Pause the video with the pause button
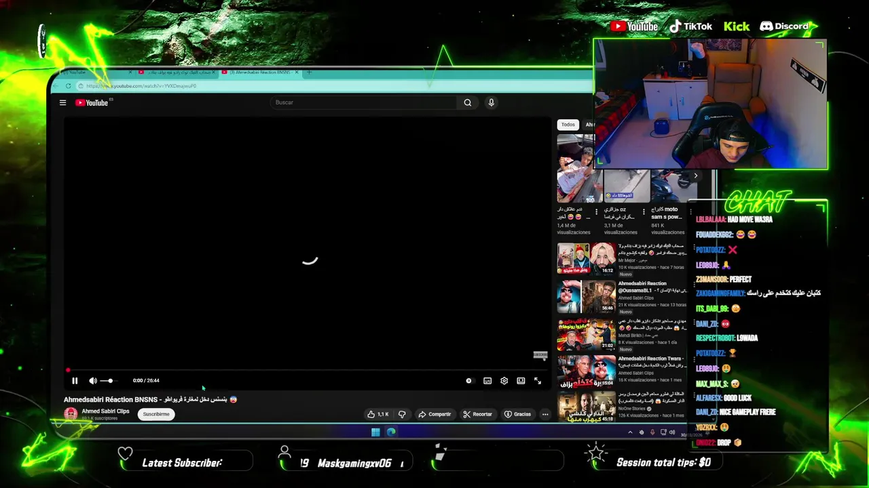 point(75,381)
